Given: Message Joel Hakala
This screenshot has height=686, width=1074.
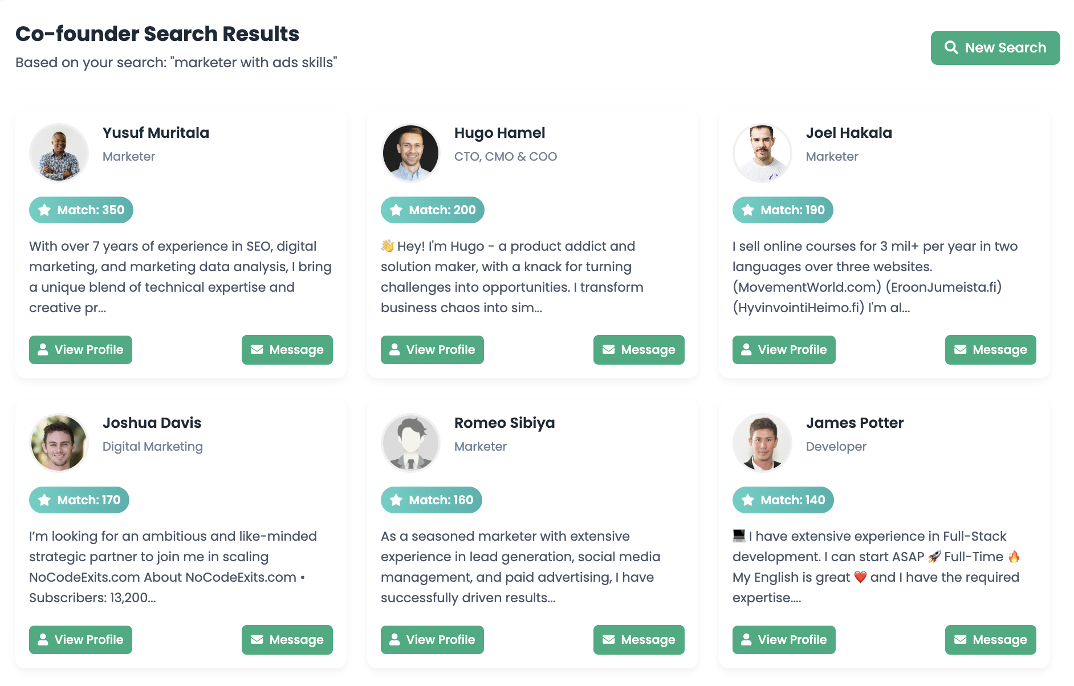Looking at the screenshot, I should [990, 350].
